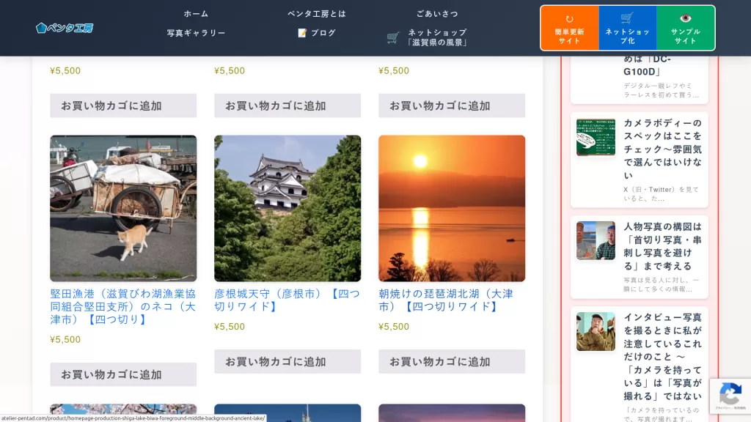Click the インタビュー写真 article thumbnail
The height and width of the screenshot is (422, 751).
596,331
